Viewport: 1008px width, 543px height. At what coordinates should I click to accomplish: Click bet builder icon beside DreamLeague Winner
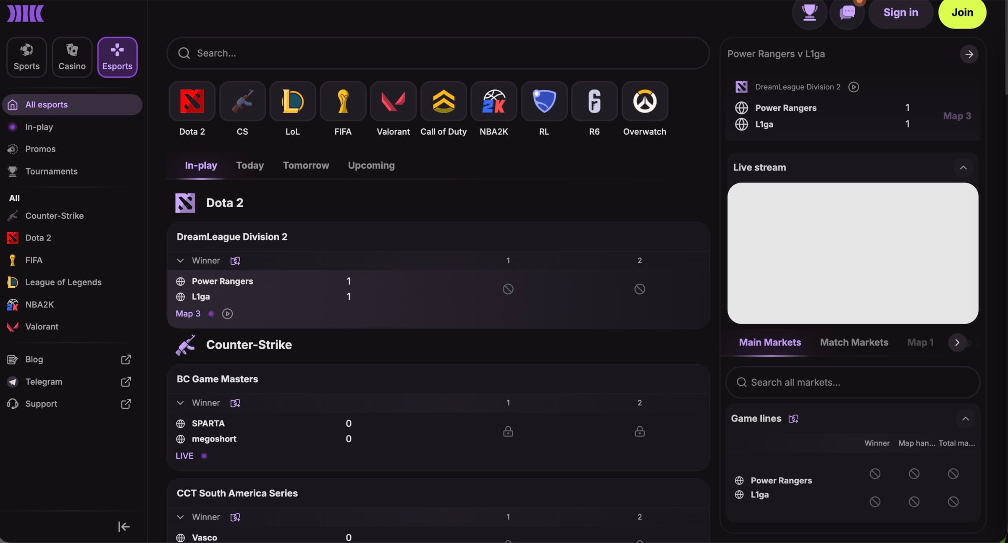pos(235,261)
